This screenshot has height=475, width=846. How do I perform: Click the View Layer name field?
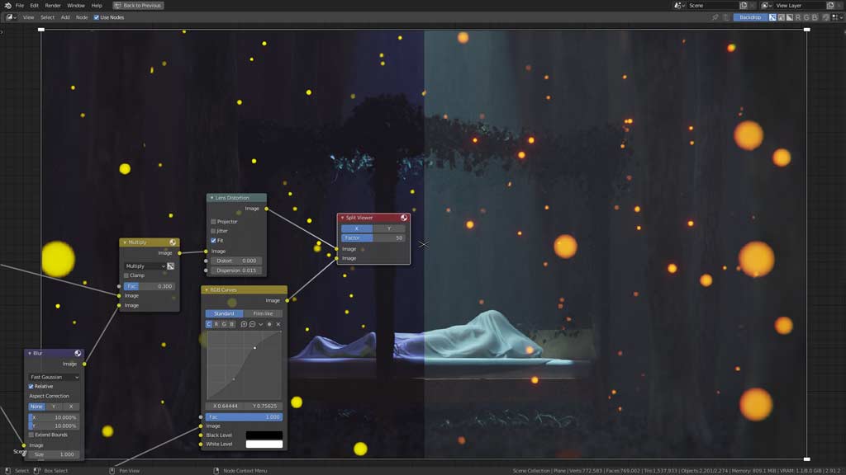tap(799, 6)
